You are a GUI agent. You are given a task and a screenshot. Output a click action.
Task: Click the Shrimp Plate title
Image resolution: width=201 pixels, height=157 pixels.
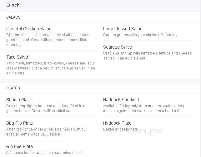(x=19, y=100)
